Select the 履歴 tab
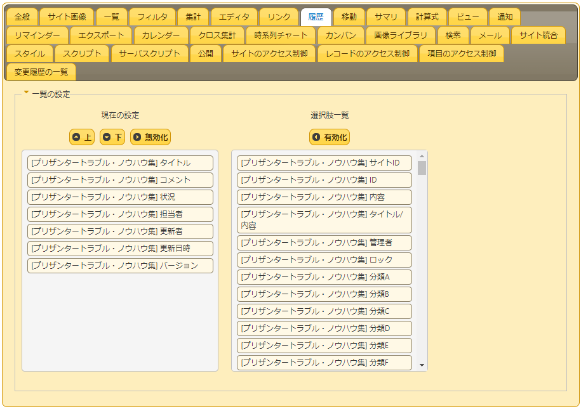Image resolution: width=581 pixels, height=409 pixels. [x=316, y=17]
